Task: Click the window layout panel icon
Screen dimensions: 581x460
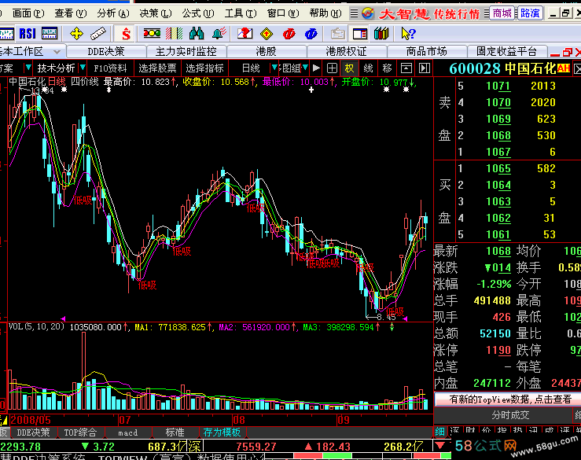Action: pyautogui.click(x=359, y=34)
